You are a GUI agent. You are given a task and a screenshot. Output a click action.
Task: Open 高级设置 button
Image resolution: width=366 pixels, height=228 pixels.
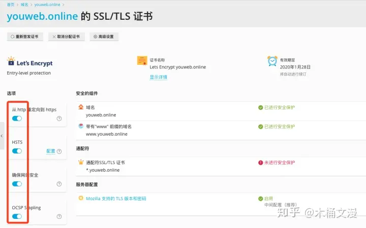[104, 36]
